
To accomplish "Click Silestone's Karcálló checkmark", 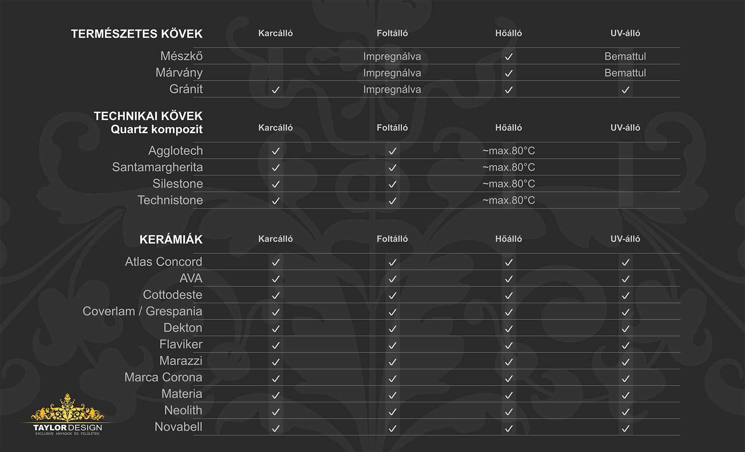I will point(276,184).
